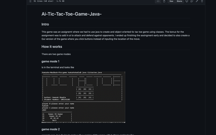
Task: Click the Raw button
Action: pyautogui.click(x=171, y=1)
